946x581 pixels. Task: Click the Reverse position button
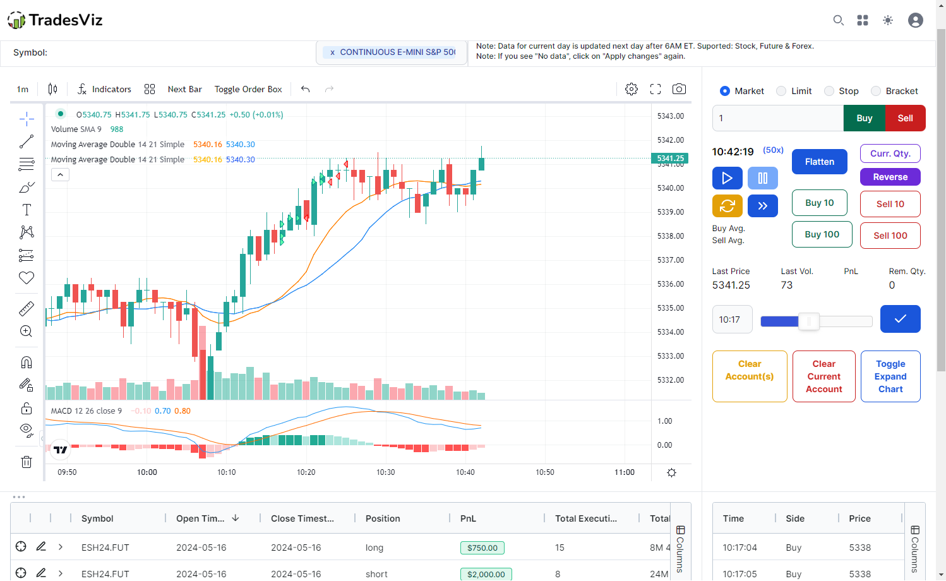pos(890,177)
